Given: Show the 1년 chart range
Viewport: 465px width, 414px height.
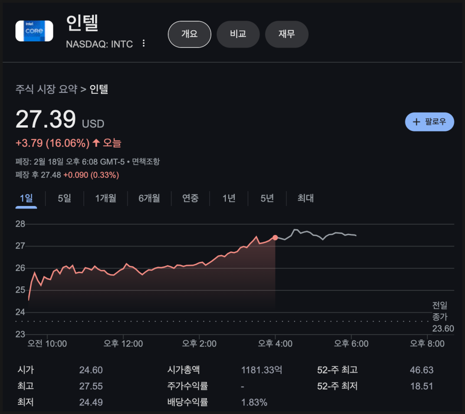Looking at the screenshot, I should (x=229, y=198).
